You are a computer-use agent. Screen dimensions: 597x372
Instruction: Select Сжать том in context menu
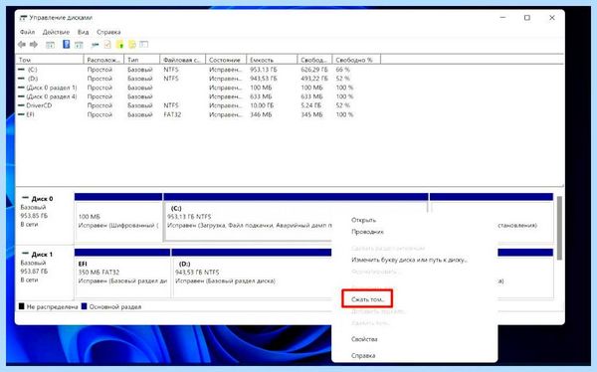click(367, 299)
